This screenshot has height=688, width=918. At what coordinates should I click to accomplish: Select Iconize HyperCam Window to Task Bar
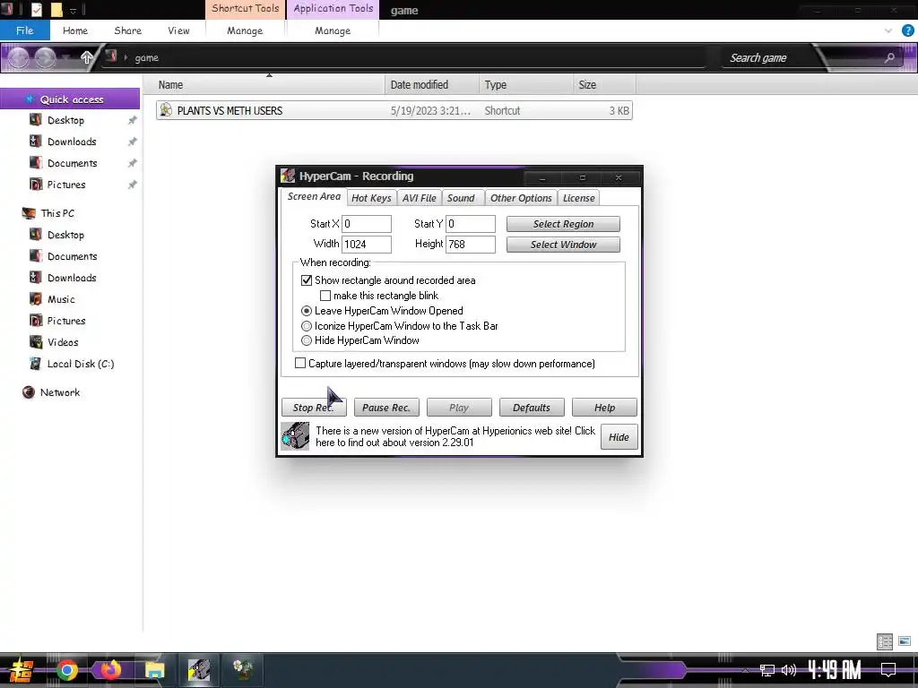(x=307, y=326)
